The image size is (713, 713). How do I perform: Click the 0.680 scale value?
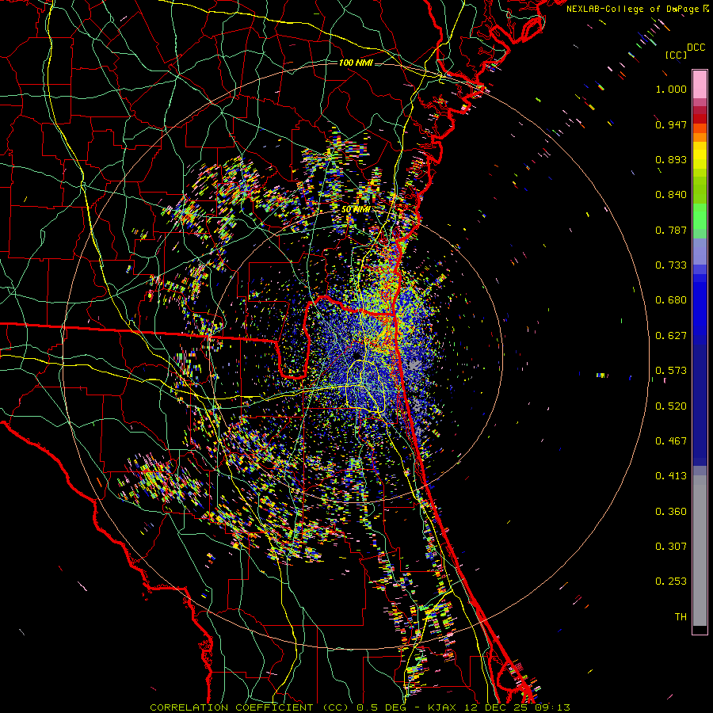click(671, 300)
